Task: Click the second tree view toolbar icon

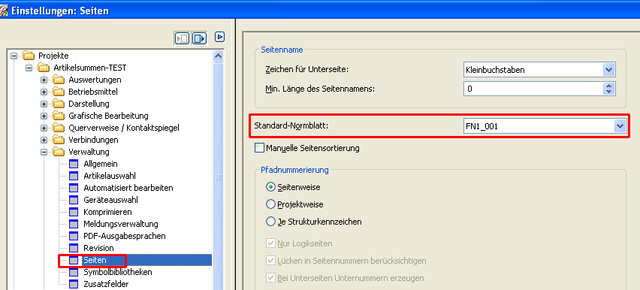Action: click(200, 38)
